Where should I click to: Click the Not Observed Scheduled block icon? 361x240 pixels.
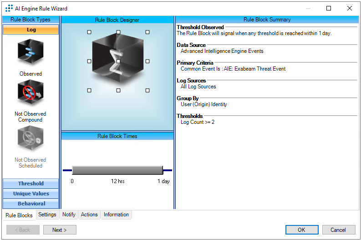(31, 139)
